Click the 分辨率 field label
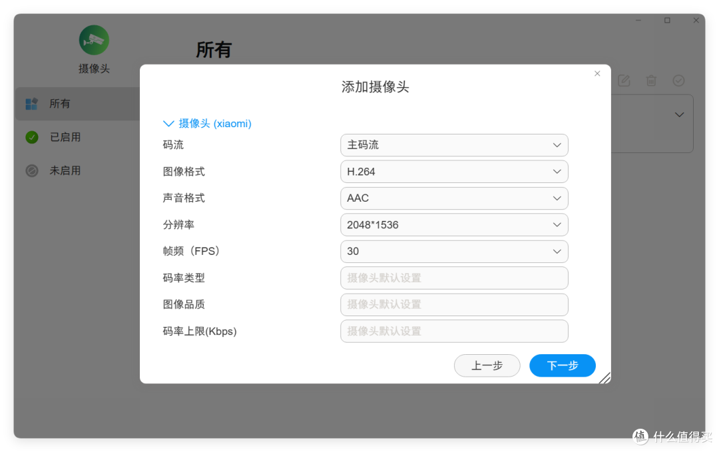The image size is (719, 452). coord(178,225)
